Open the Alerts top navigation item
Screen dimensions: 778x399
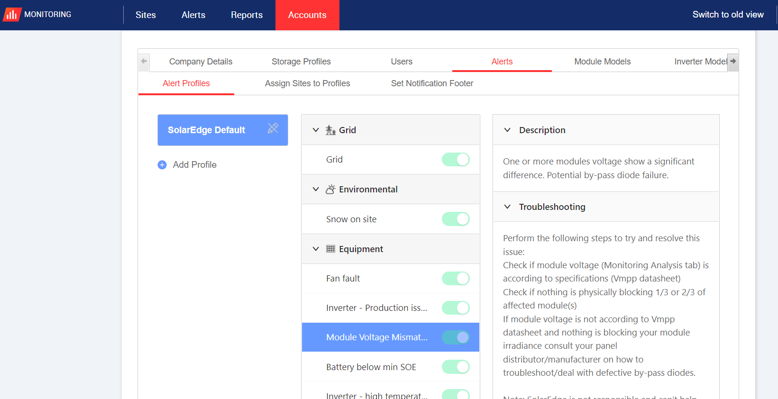[x=193, y=15]
